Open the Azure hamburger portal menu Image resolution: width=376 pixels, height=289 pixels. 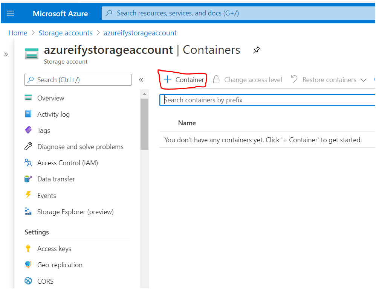[x=10, y=13]
